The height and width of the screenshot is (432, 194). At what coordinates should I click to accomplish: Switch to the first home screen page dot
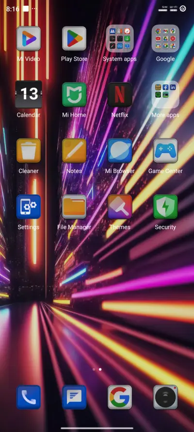click(94, 369)
